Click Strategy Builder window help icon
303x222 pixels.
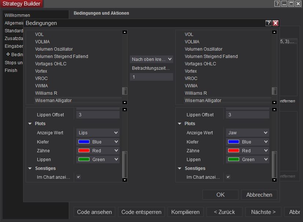coord(277,4)
